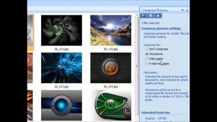Select the 3d_124.jpg orange button thumbnail
Screen dimensions: 217x122
[x=111, y=68]
